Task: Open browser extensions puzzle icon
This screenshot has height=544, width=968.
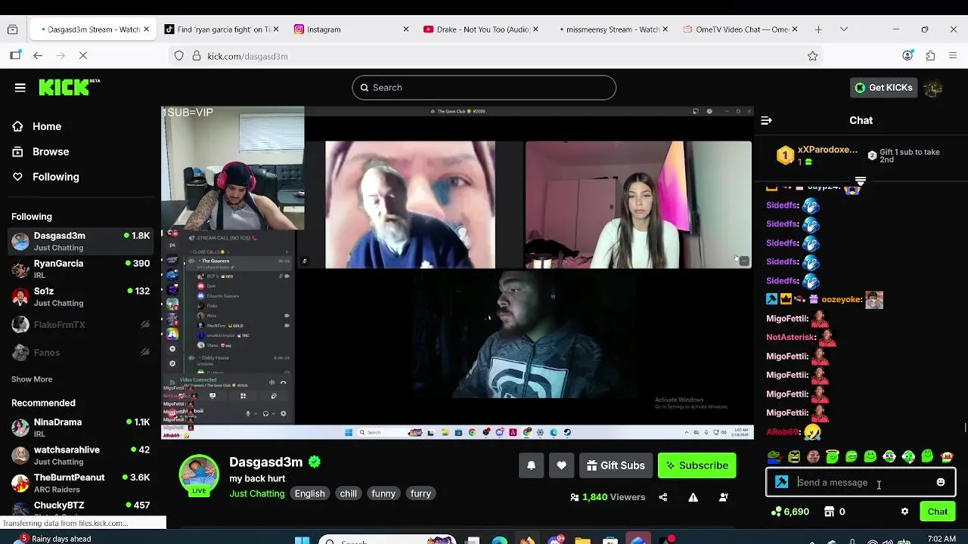Action: click(x=930, y=56)
